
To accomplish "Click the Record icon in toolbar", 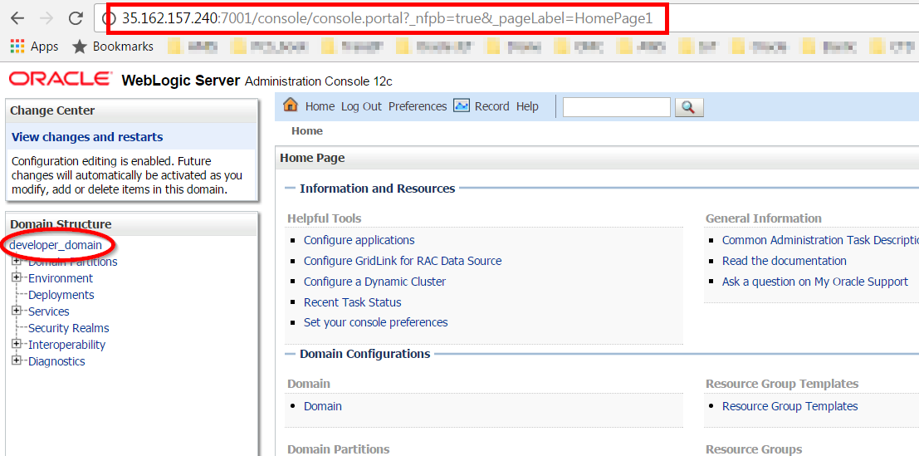I will coord(462,105).
